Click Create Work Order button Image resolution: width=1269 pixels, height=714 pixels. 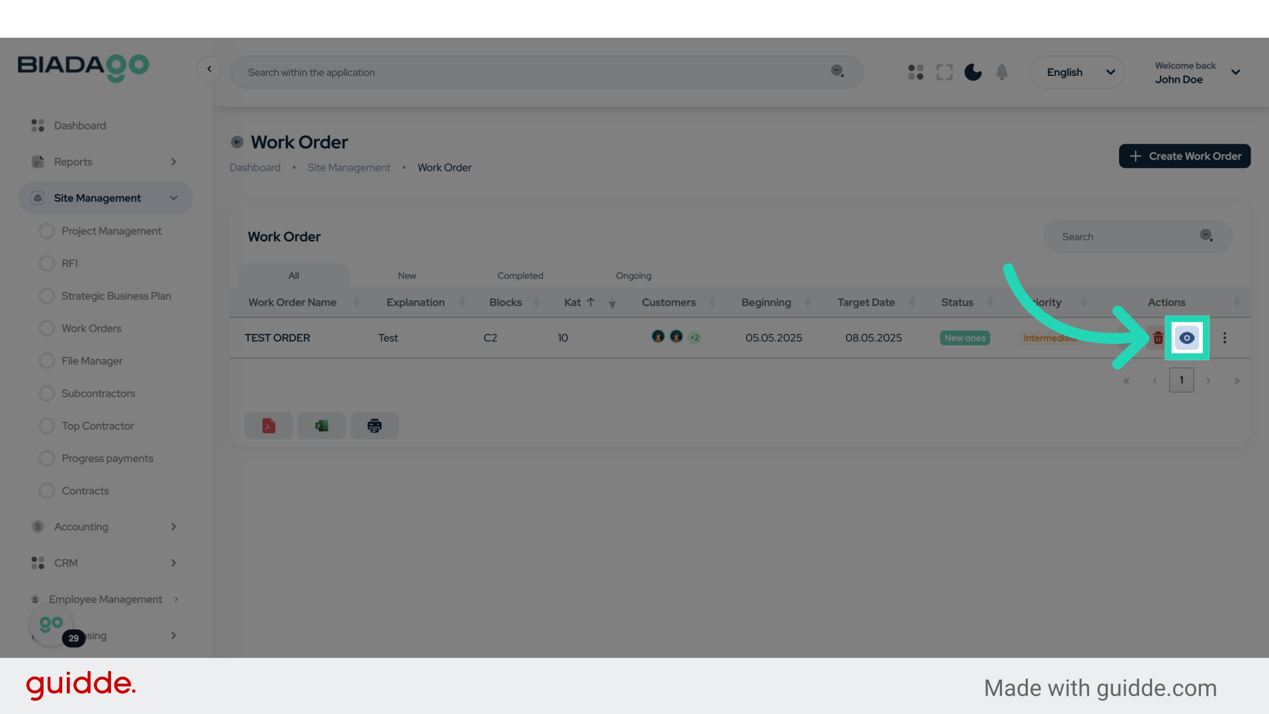pos(1184,156)
